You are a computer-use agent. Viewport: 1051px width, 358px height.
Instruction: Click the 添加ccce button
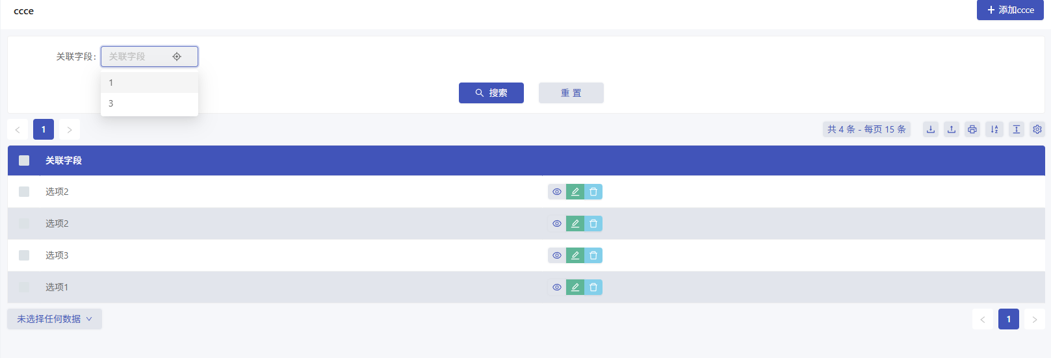pyautogui.click(x=1010, y=10)
